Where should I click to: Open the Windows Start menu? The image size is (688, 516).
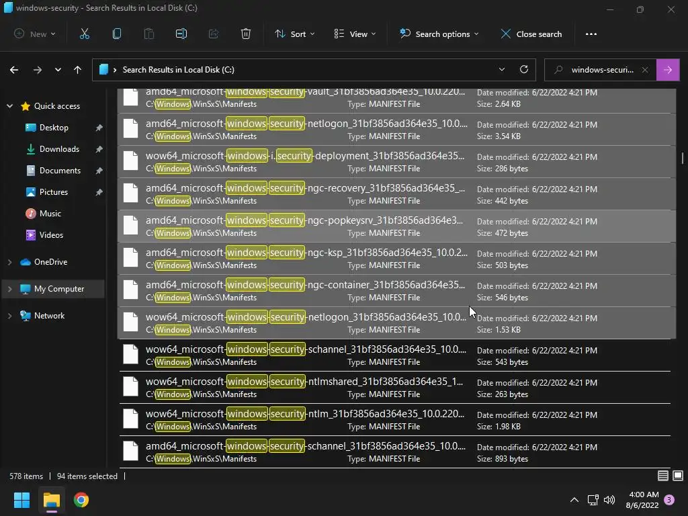pyautogui.click(x=21, y=500)
